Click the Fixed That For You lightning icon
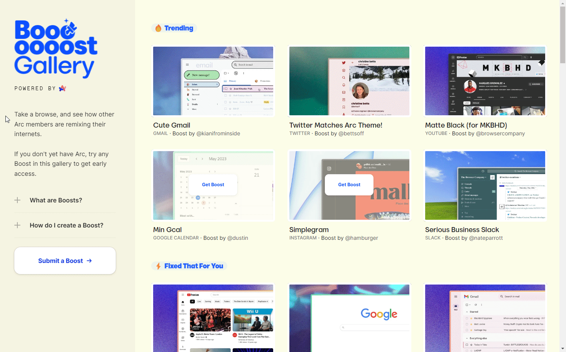566x352 pixels. pyautogui.click(x=158, y=266)
